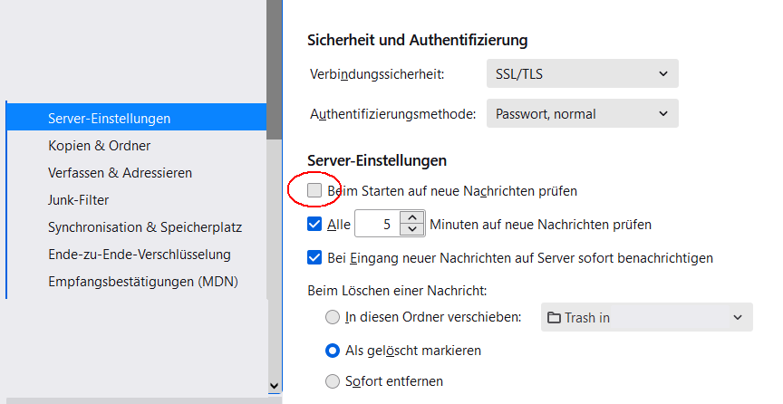This screenshot has height=404, width=783.
Task: Enable checking for new messages at startup
Action: pyautogui.click(x=314, y=191)
